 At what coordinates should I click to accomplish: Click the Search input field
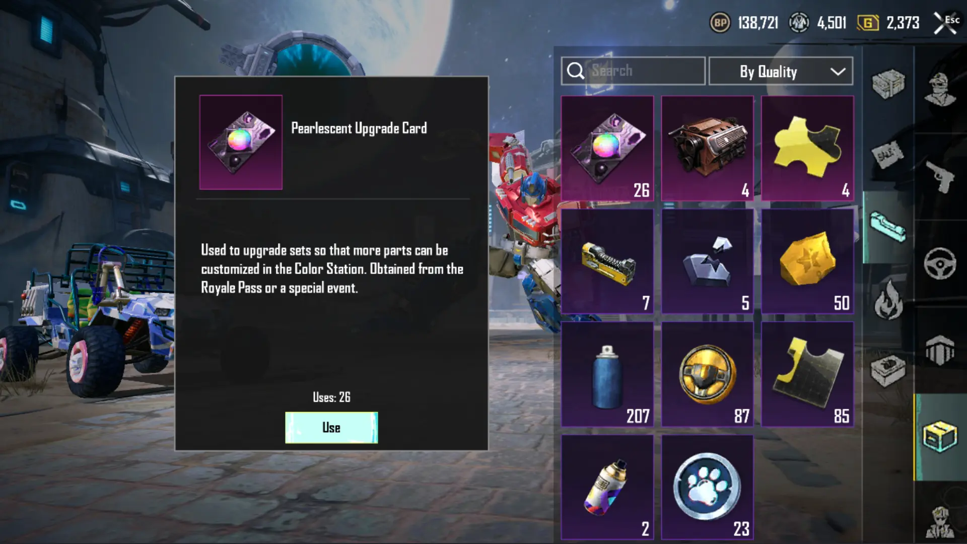(x=633, y=71)
